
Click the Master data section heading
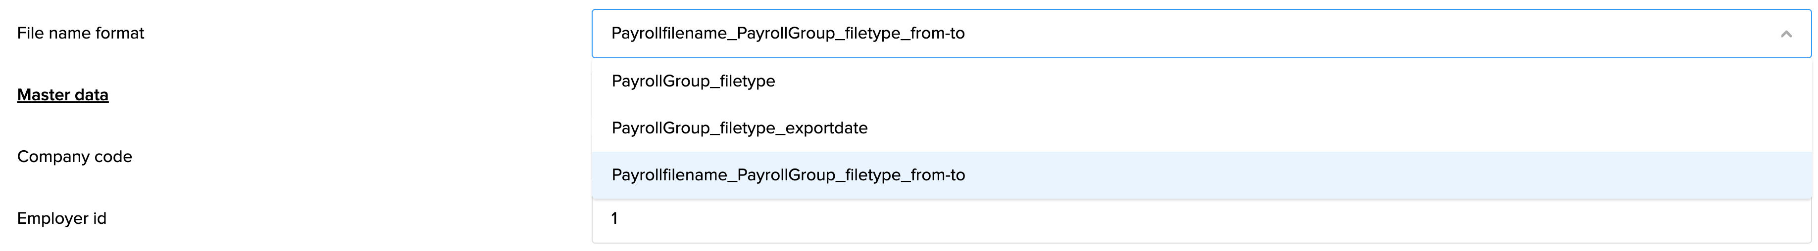click(x=63, y=95)
